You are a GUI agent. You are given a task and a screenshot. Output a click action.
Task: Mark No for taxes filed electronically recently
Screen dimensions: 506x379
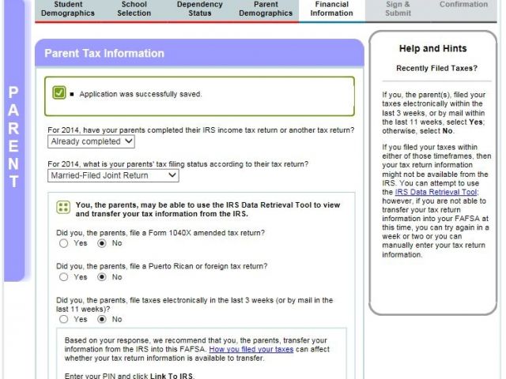pos(101,319)
